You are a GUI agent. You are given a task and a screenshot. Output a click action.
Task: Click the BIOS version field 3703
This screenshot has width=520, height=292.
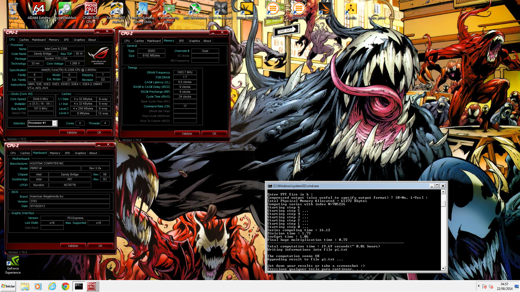click(x=70, y=201)
